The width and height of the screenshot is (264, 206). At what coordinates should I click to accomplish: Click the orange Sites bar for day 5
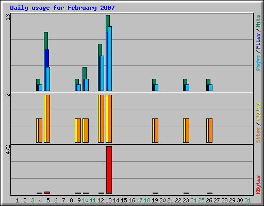(48, 118)
